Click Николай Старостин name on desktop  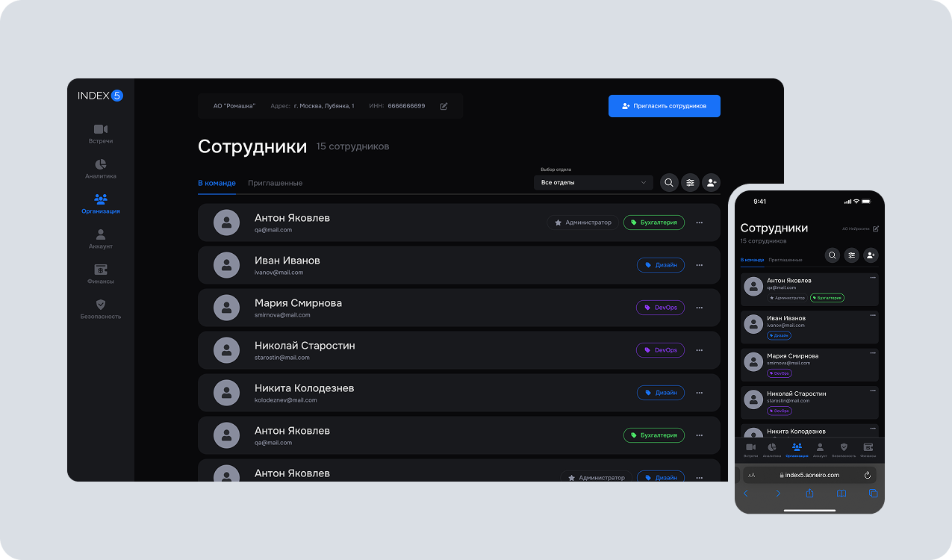coord(305,346)
